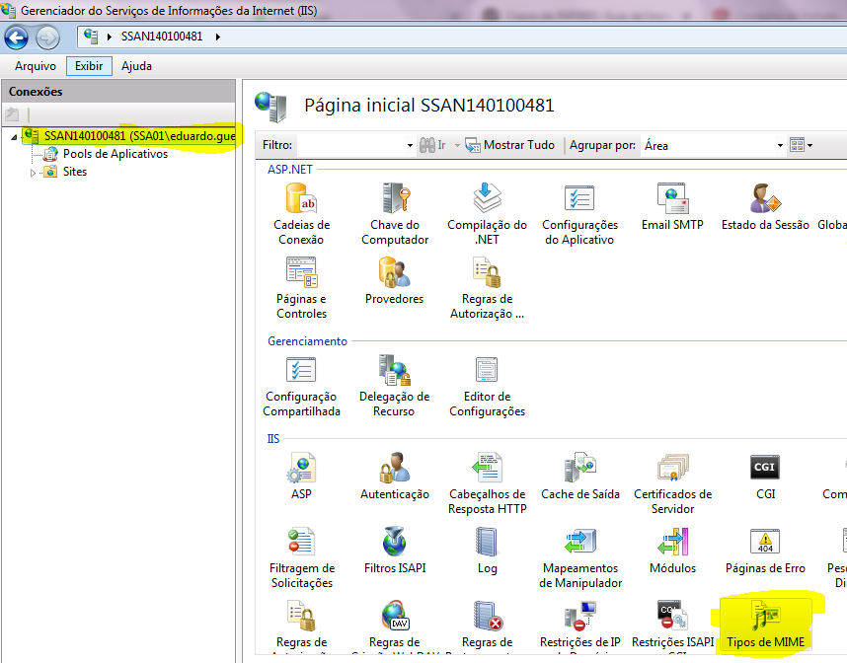Open Estado da Sessão feature

click(x=765, y=208)
